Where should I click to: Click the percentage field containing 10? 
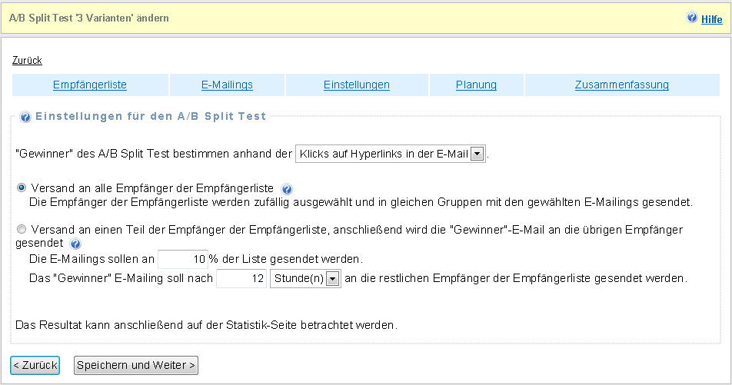183,258
